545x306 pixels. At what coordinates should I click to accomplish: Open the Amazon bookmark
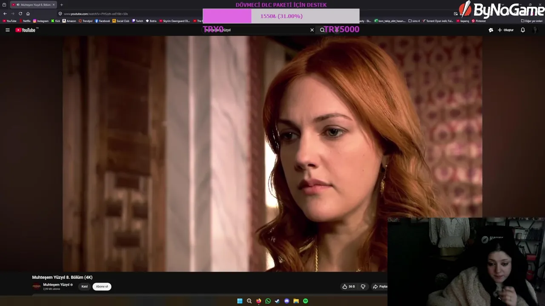click(69, 21)
